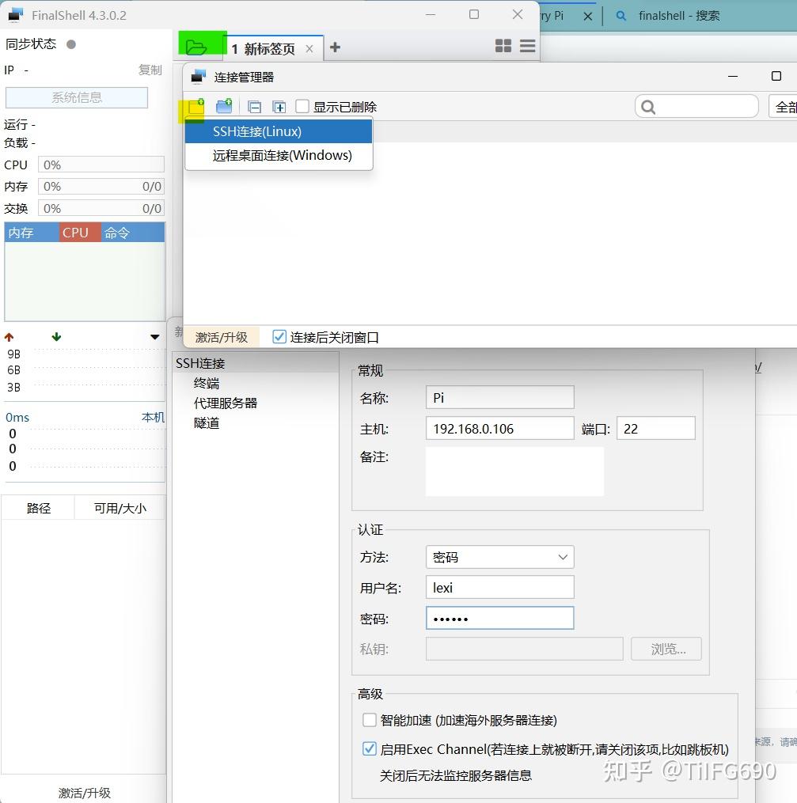Viewport: 797px width, 803px height.
Task: Disable the 连接后关闭窗口 checkbox
Action: (279, 336)
